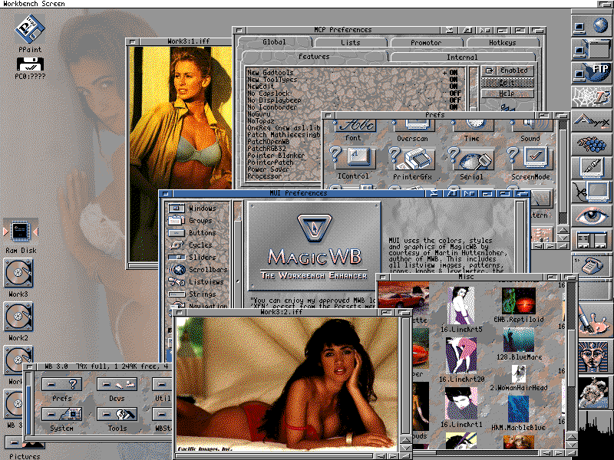614x460 pixels.
Task: Open the 16.LineArt1 thumbnail
Action: (x=461, y=403)
